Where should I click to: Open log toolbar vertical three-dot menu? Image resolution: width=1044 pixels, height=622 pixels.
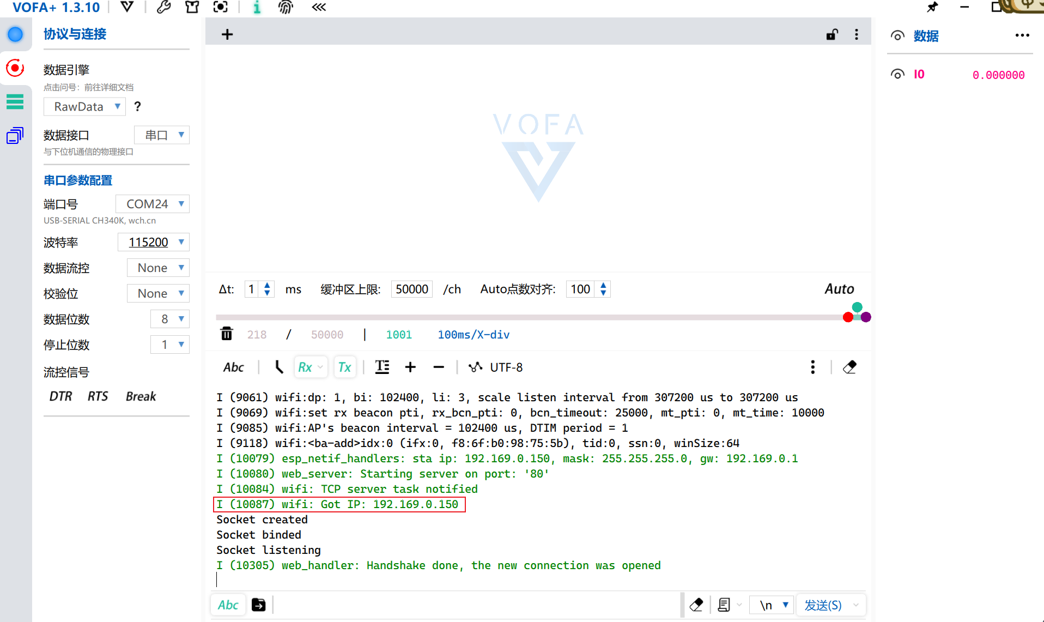point(813,367)
